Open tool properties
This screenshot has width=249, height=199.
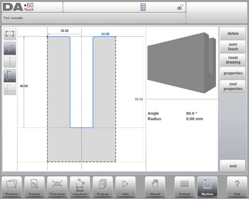[233, 86]
